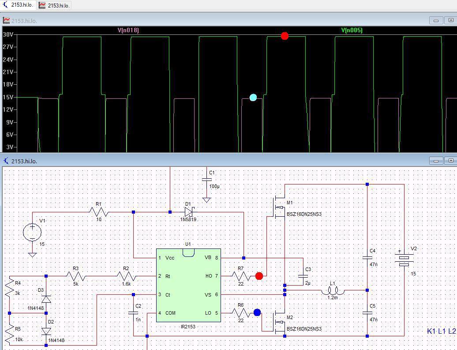This screenshot has height=350, width=457.
Task: Switch to the waveform 2153.hi.lo tab
Action: [x=55, y=5]
